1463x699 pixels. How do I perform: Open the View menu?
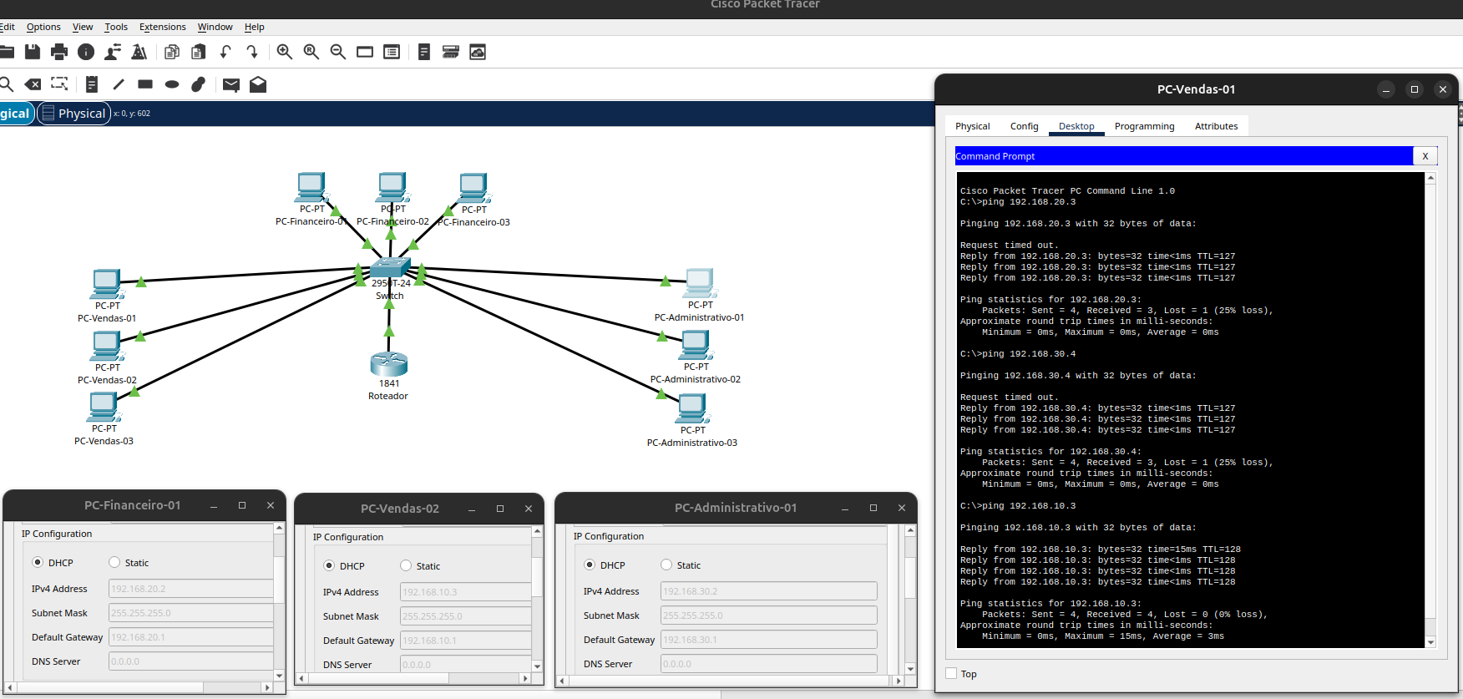(x=83, y=27)
